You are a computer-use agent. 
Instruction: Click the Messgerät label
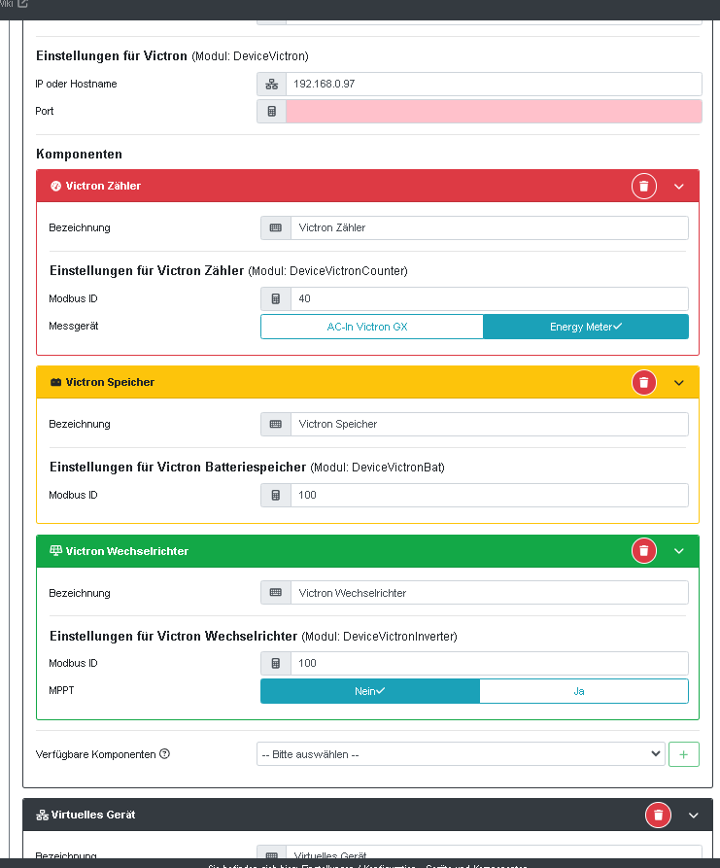pyautogui.click(x=74, y=326)
